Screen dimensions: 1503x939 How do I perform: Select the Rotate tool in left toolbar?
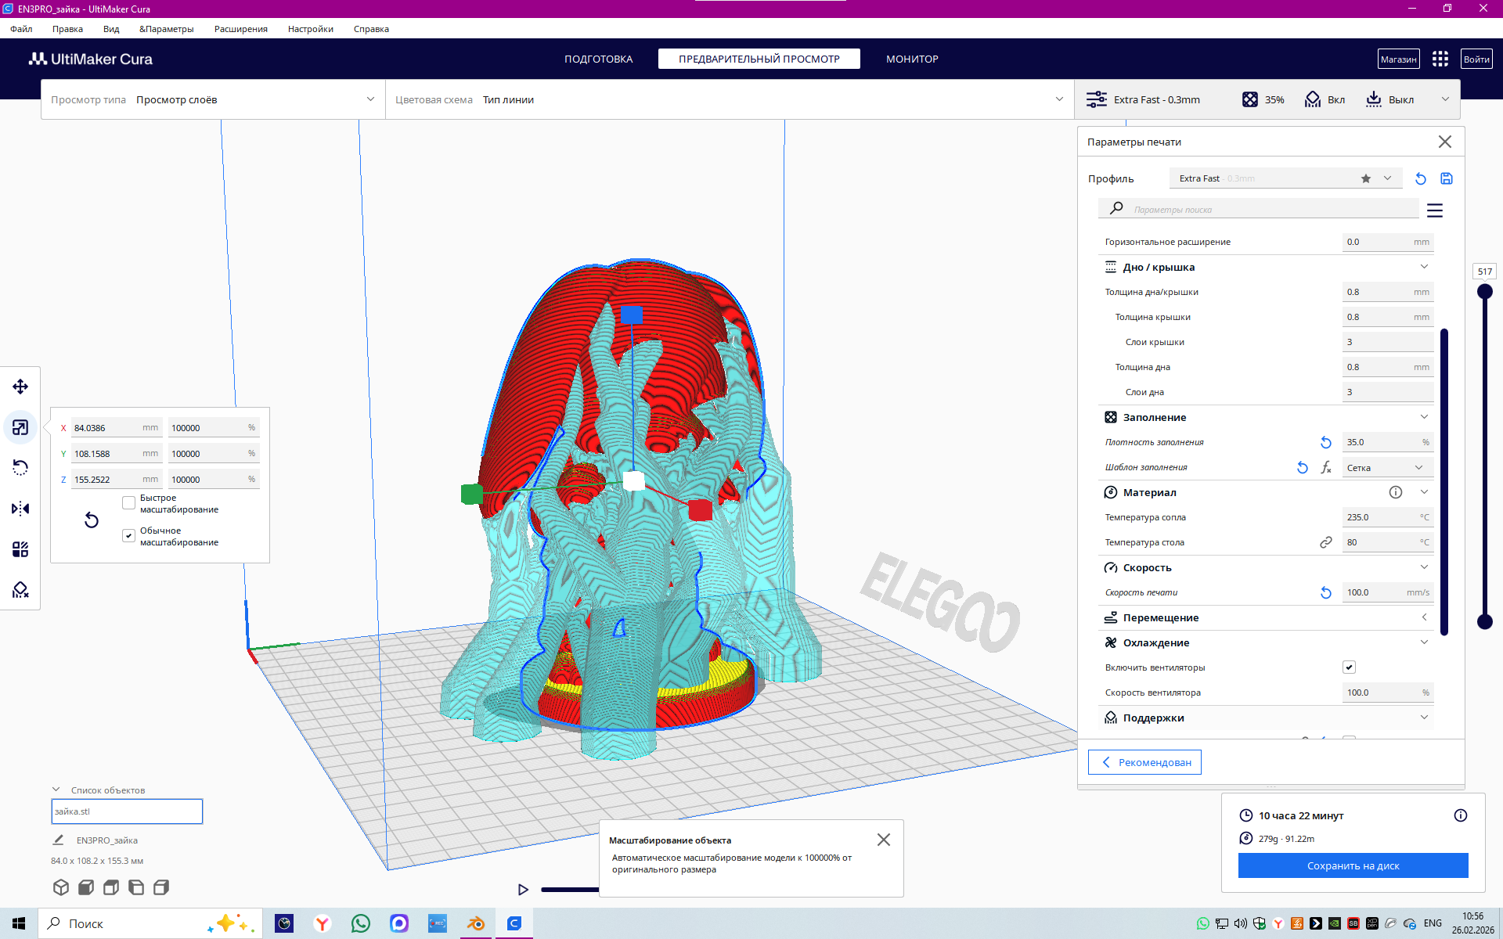[x=20, y=468]
